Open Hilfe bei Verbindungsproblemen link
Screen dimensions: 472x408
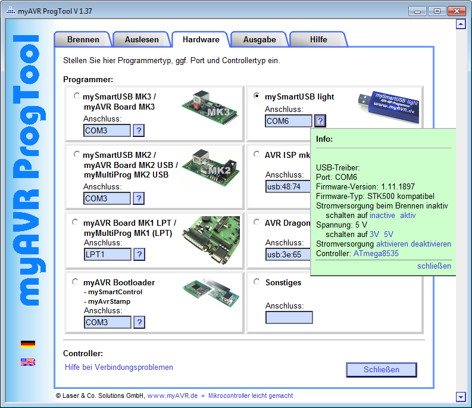[x=119, y=367]
